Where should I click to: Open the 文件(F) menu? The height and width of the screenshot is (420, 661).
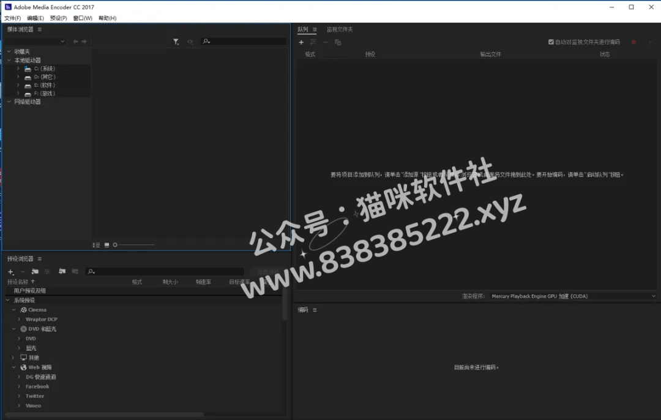click(x=13, y=18)
